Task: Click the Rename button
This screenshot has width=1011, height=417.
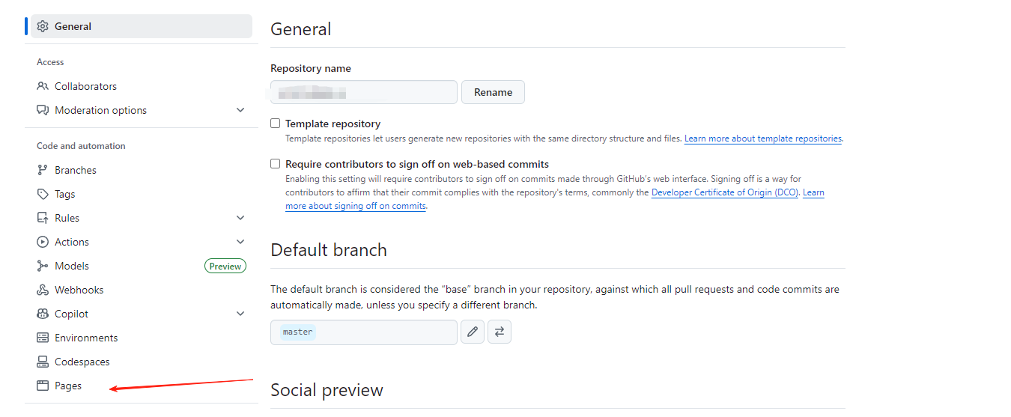Action: [493, 92]
